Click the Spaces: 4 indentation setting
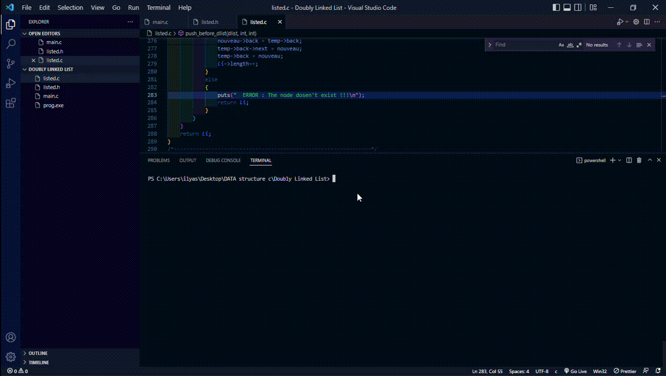Screen dimensions: 666x376 point(519,371)
